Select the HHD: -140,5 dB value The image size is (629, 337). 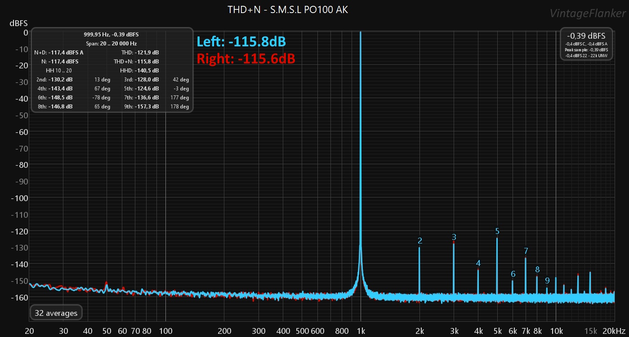click(x=139, y=71)
